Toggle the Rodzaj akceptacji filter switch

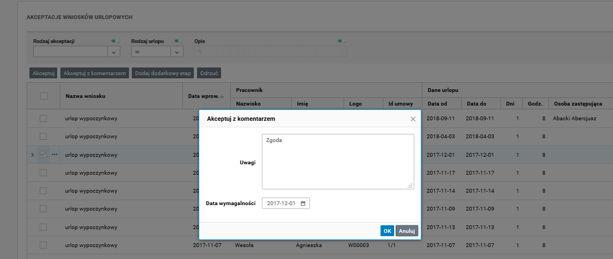[x=115, y=41]
